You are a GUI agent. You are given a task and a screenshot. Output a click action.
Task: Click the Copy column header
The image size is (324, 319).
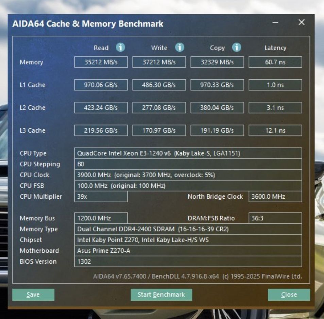point(217,48)
